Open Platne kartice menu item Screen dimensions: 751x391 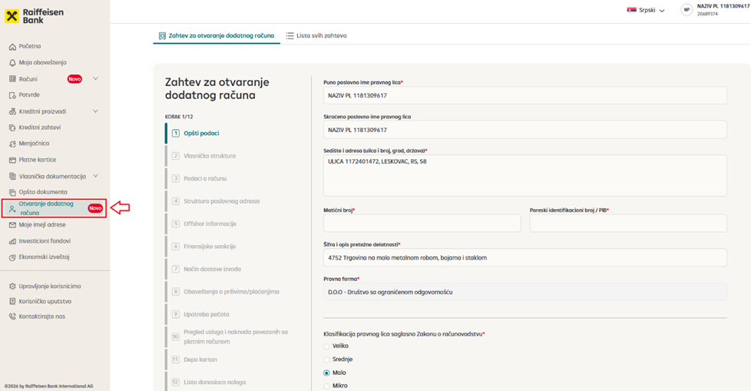[x=38, y=160]
